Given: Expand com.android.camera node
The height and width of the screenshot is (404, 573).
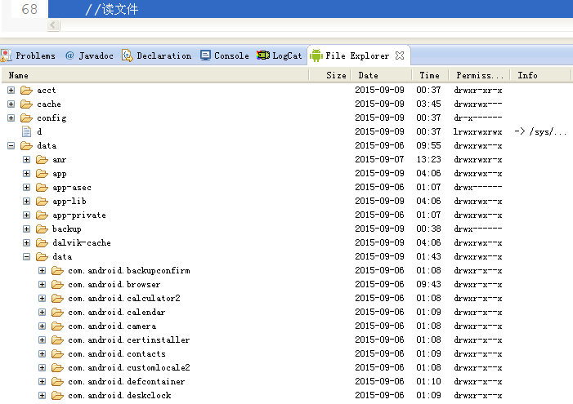Looking at the screenshot, I should pos(42,326).
